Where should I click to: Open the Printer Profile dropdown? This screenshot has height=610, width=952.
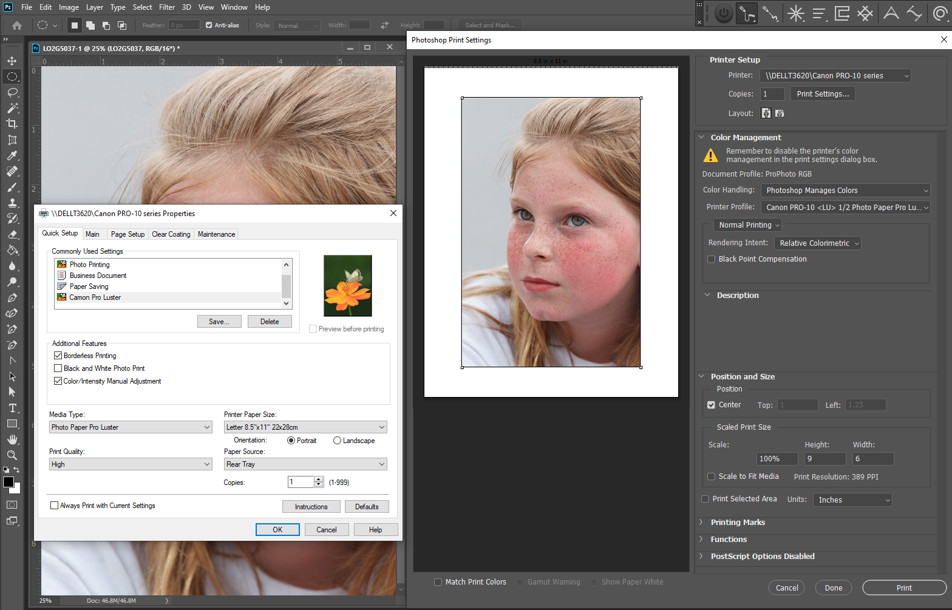click(845, 208)
